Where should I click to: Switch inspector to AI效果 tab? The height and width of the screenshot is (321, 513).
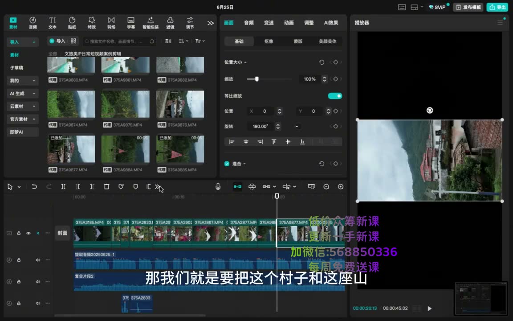coord(331,23)
